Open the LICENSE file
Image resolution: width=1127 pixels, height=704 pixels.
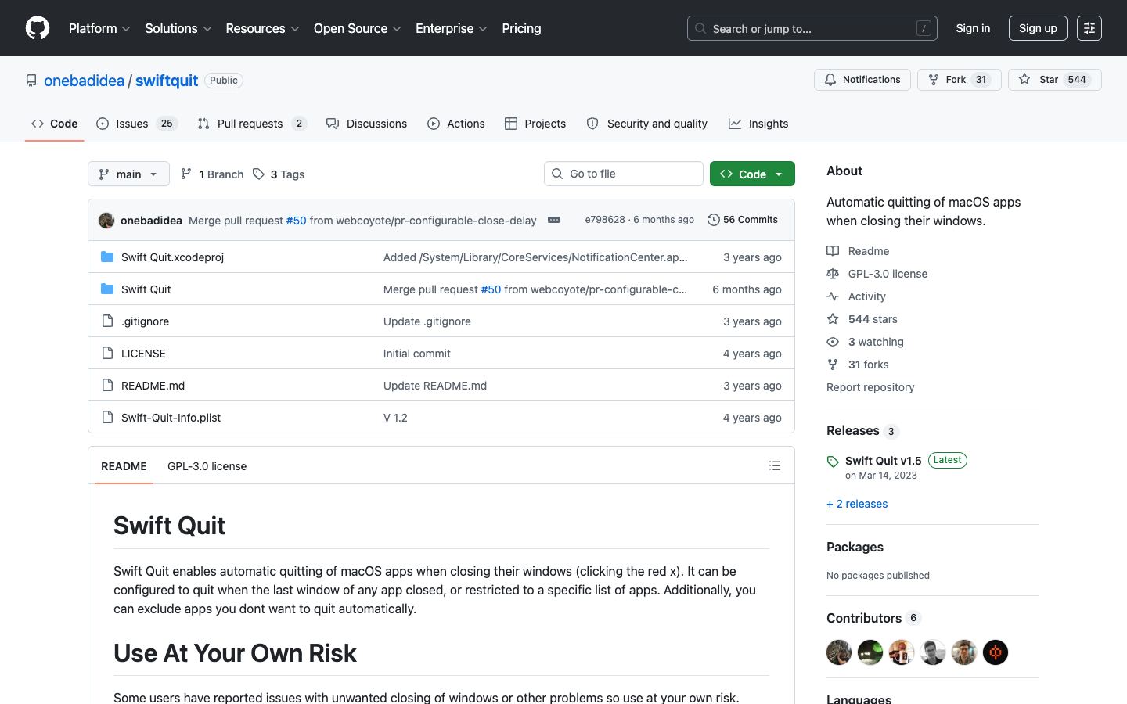(143, 354)
